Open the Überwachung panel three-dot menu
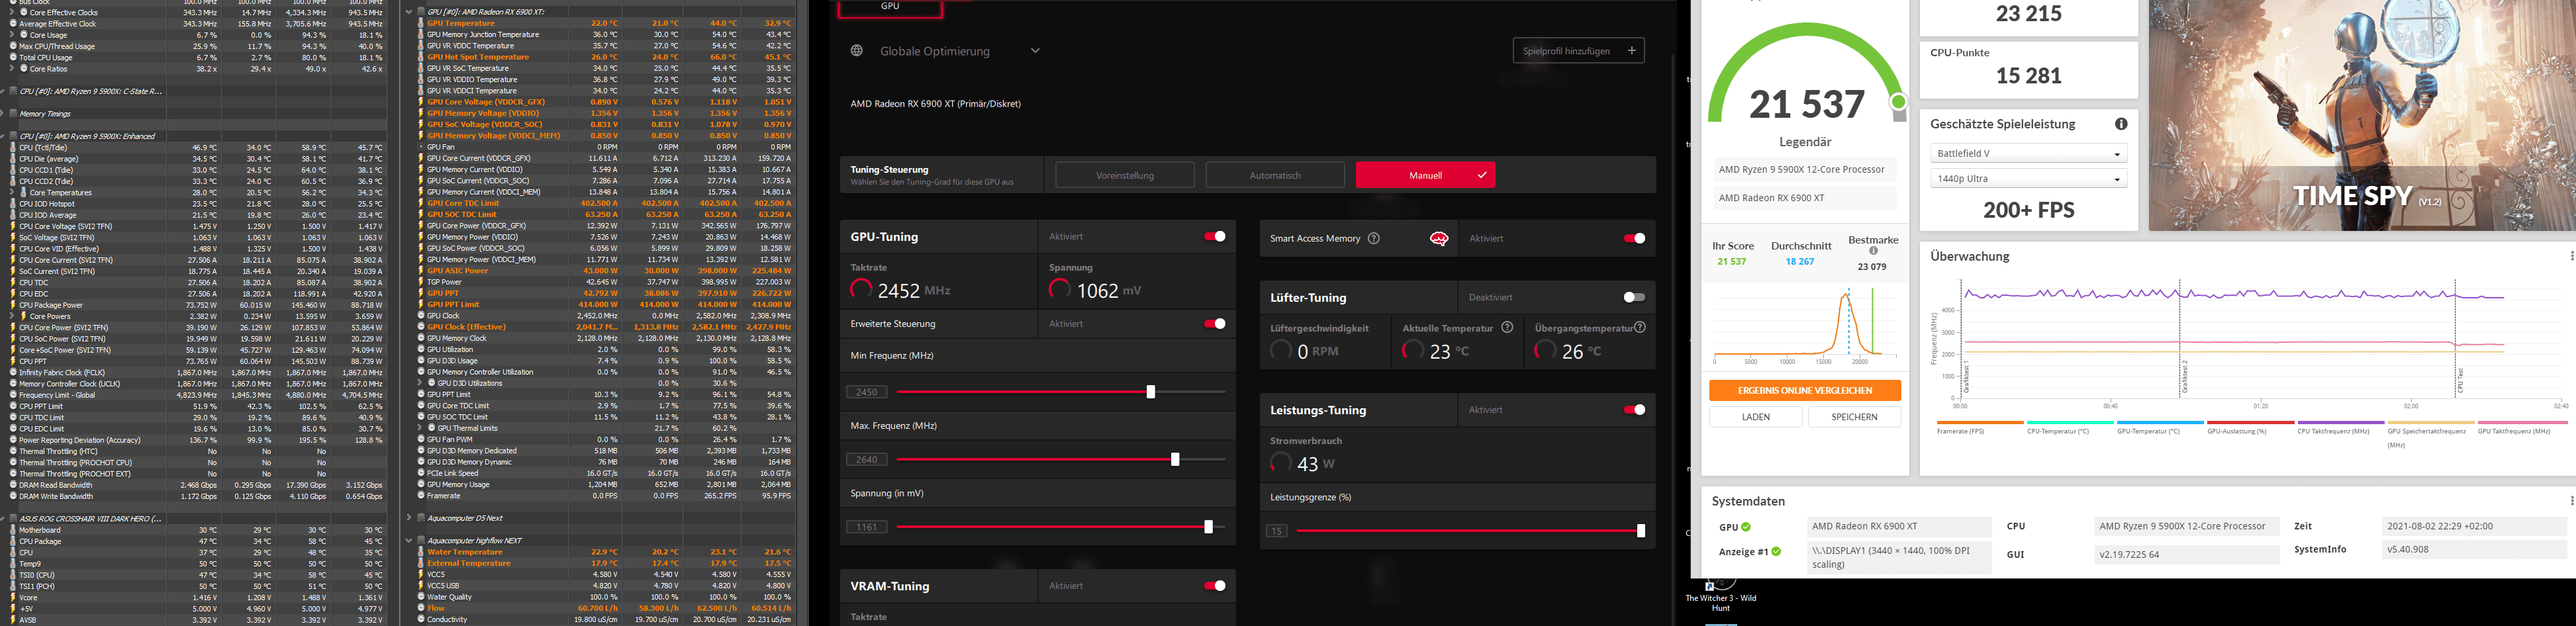 coord(2571,256)
